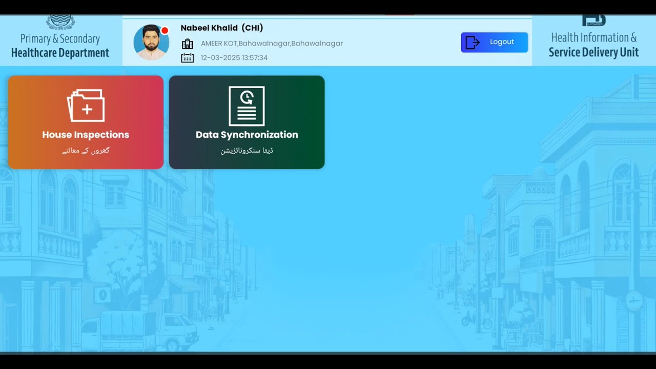Click the Health Information & Service Delivery Unit logo
Screen dimensions: 656x369
[x=594, y=21]
